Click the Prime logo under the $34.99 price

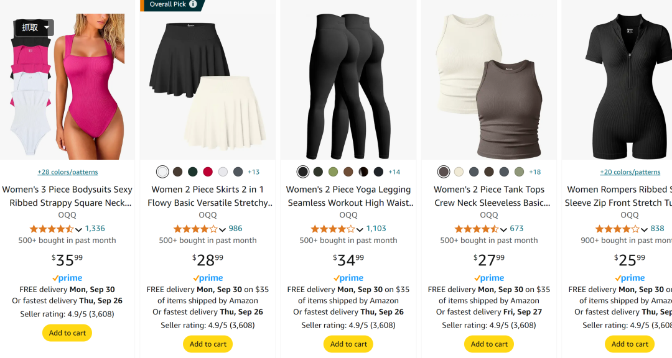pos(348,278)
